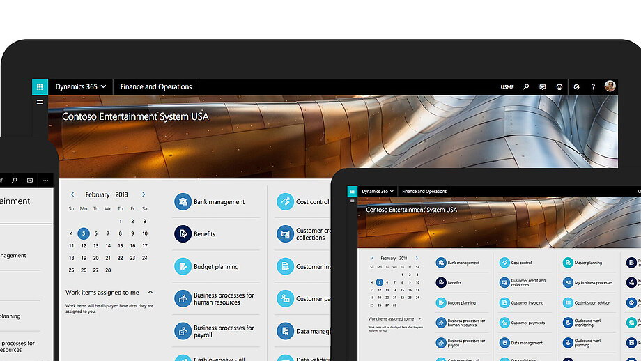The width and height of the screenshot is (641, 361).
Task: Open Master planning tile on the tablet
Action: (588, 263)
